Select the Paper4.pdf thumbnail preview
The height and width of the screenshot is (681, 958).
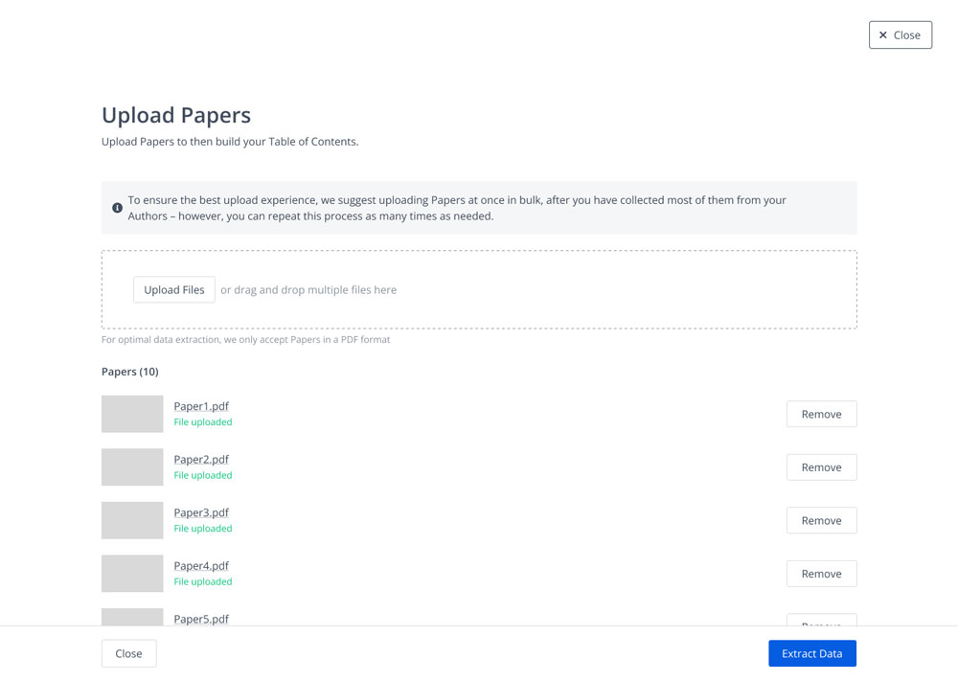coord(132,574)
